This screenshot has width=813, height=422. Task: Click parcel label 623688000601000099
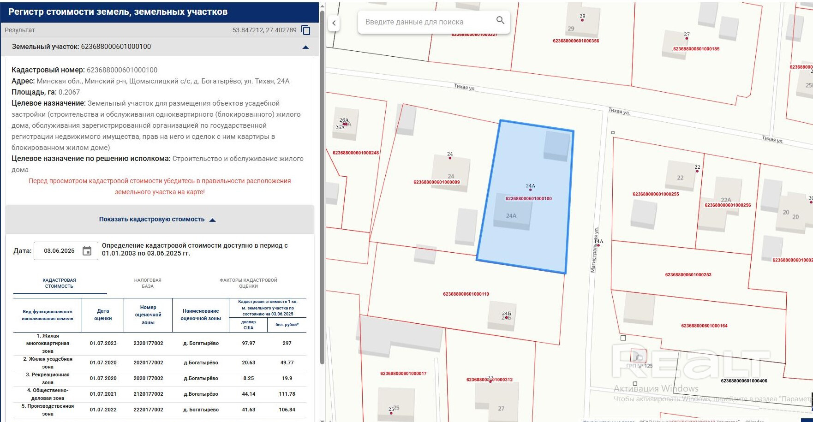tap(436, 182)
